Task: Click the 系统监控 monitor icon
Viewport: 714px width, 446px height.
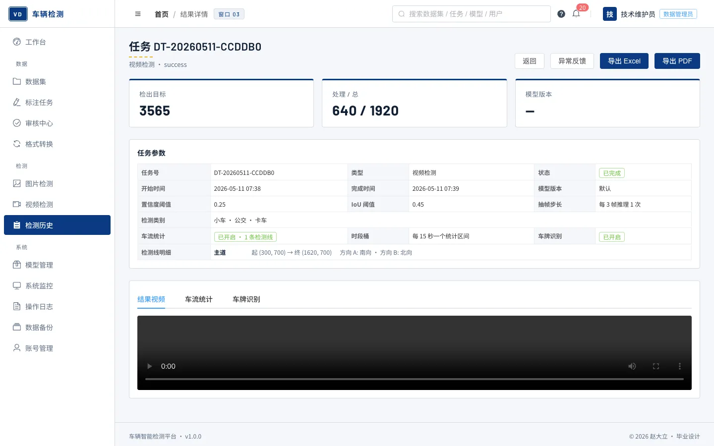Action: pyautogui.click(x=17, y=286)
